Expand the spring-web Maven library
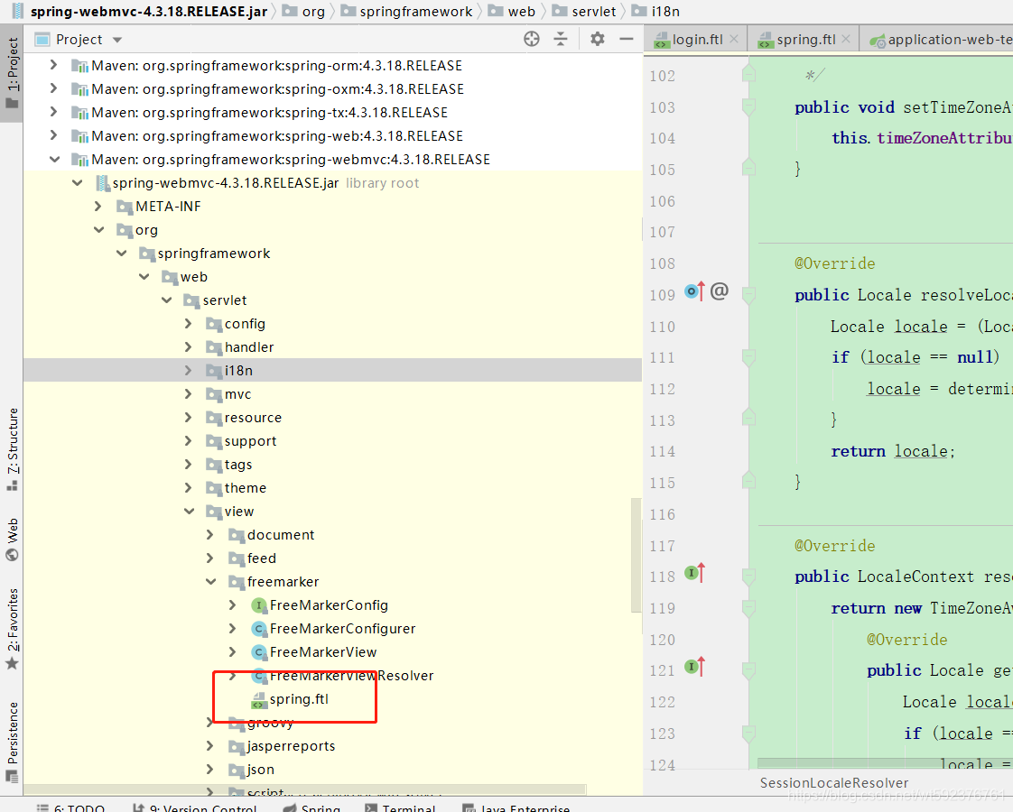Viewport: 1013px width, 812px height. pyautogui.click(x=53, y=135)
